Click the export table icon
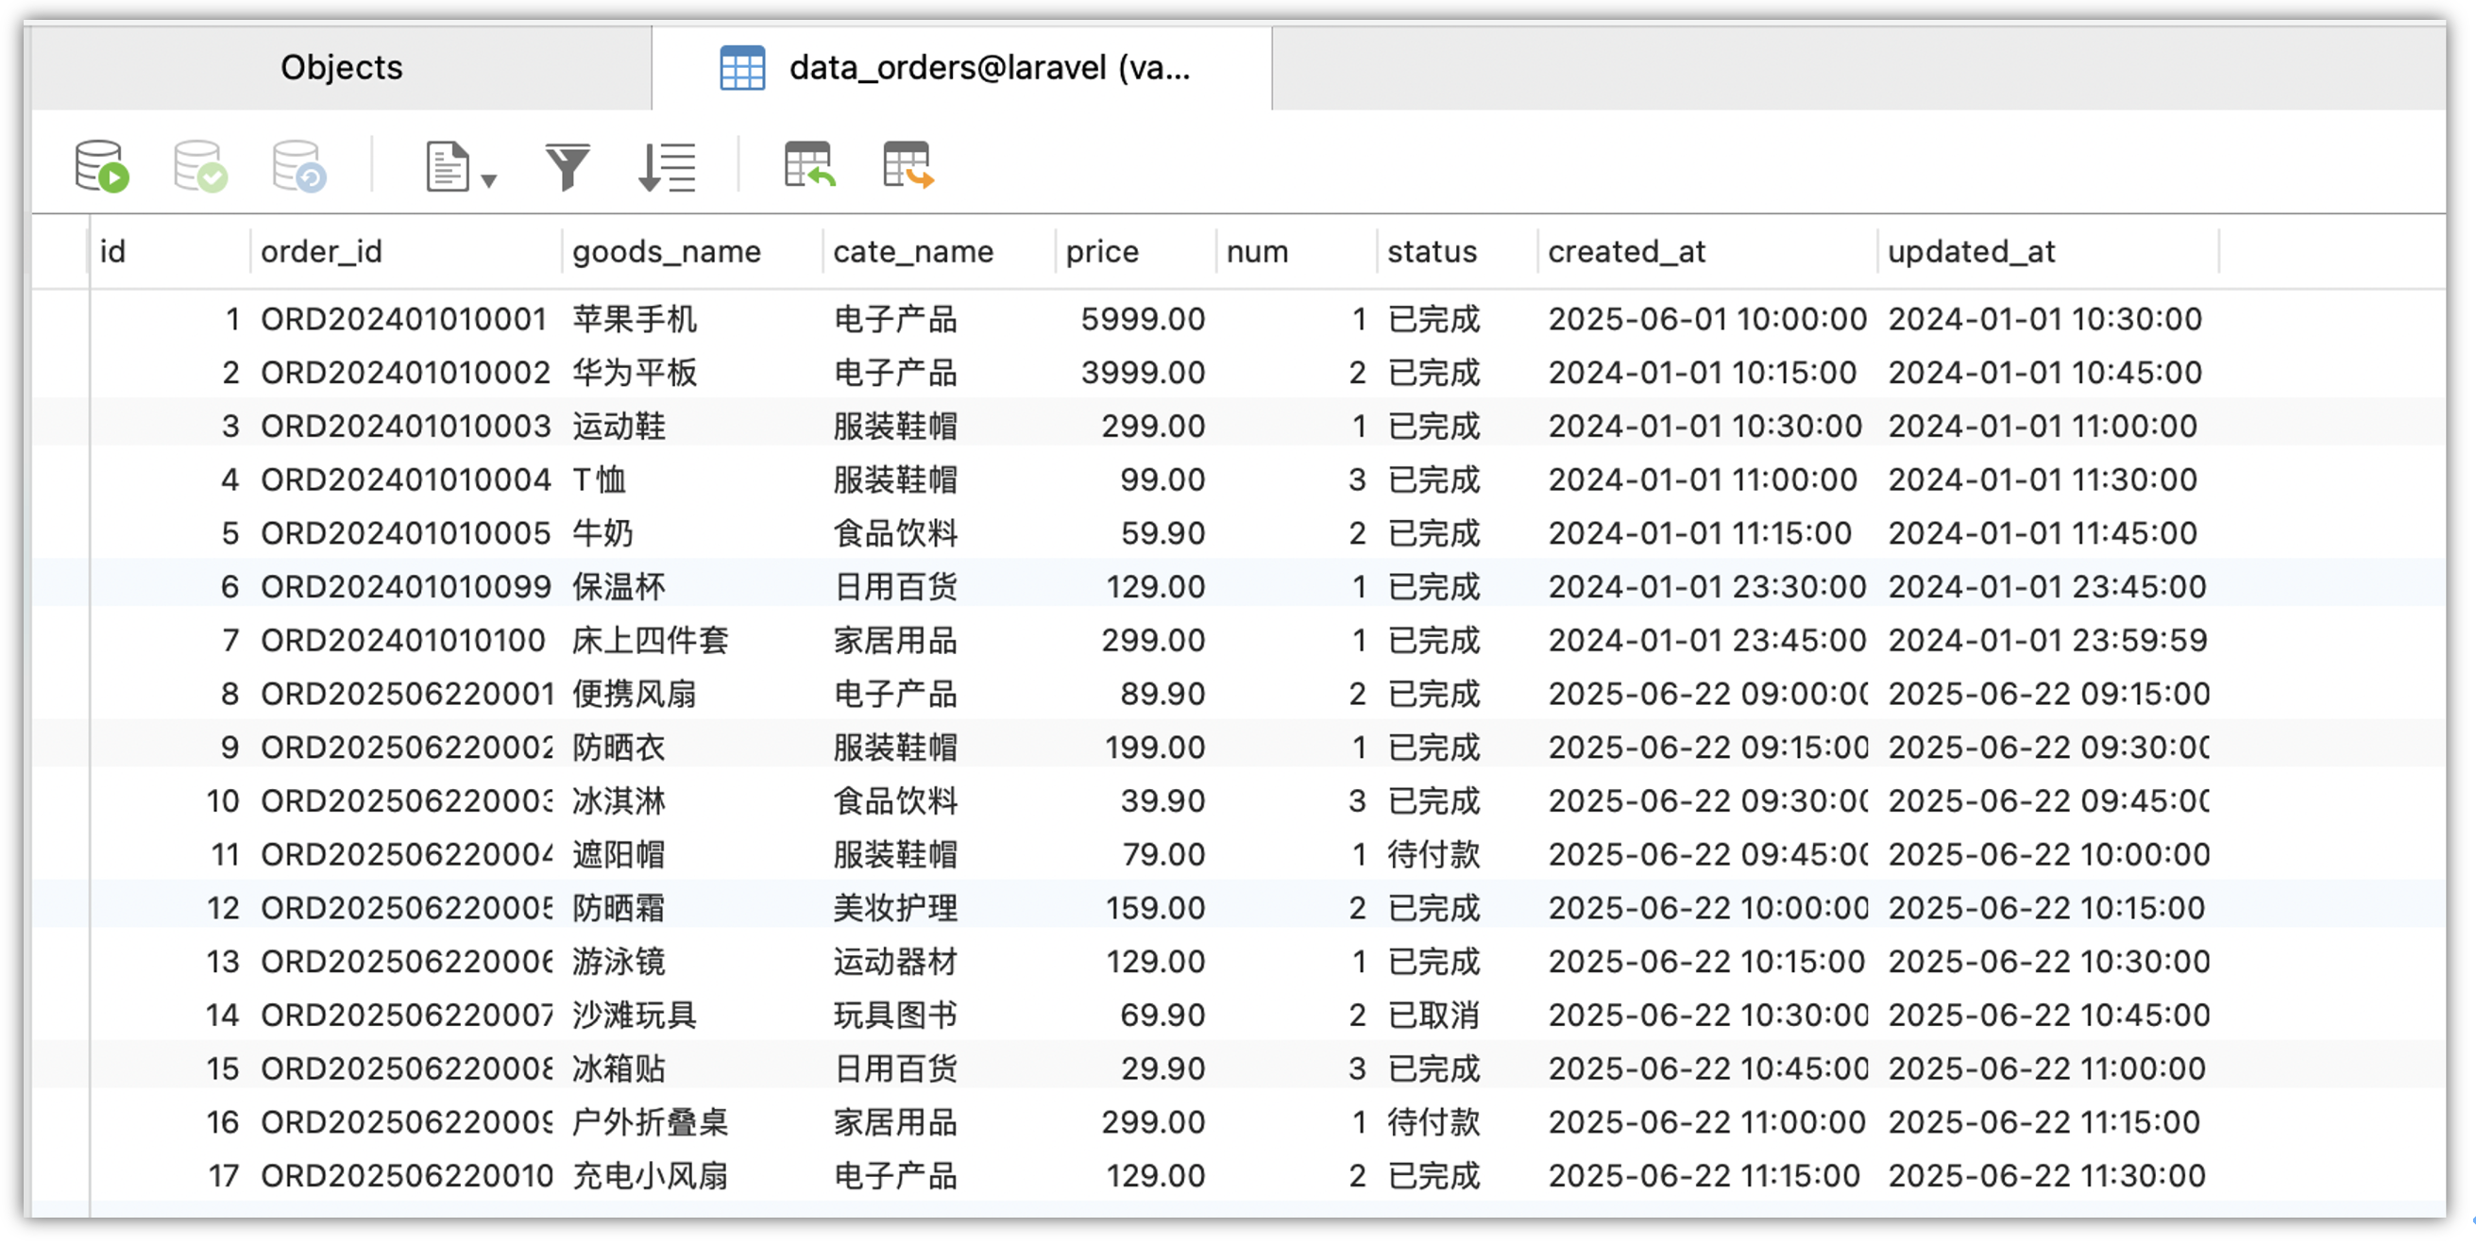Screen dimensions: 2476x1244 907,164
